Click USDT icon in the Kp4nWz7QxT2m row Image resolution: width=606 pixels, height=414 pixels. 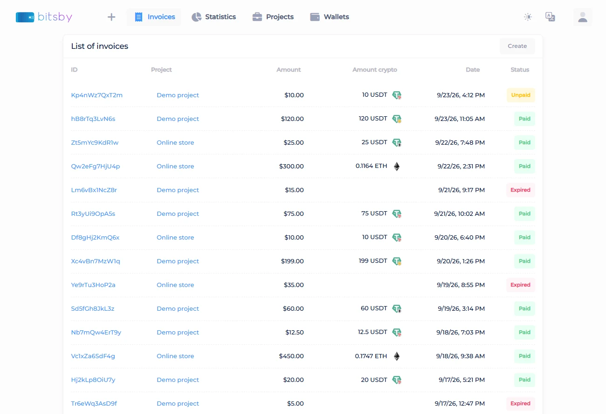coord(397,95)
